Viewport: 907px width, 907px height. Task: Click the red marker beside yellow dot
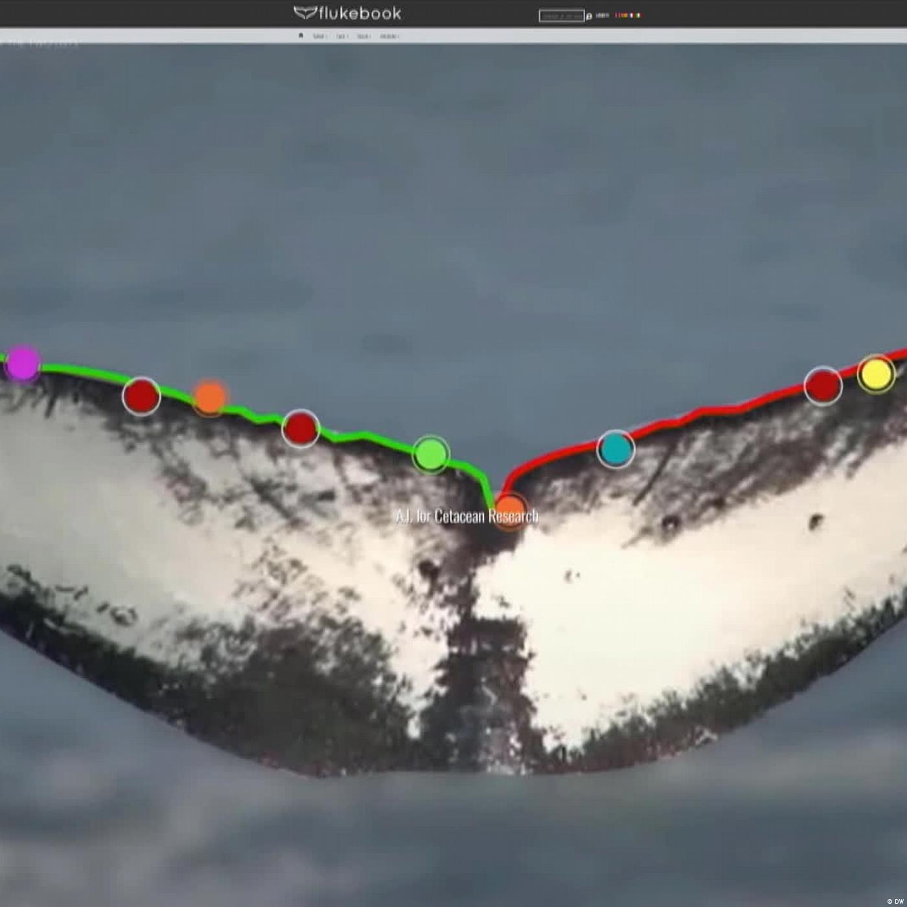823,386
